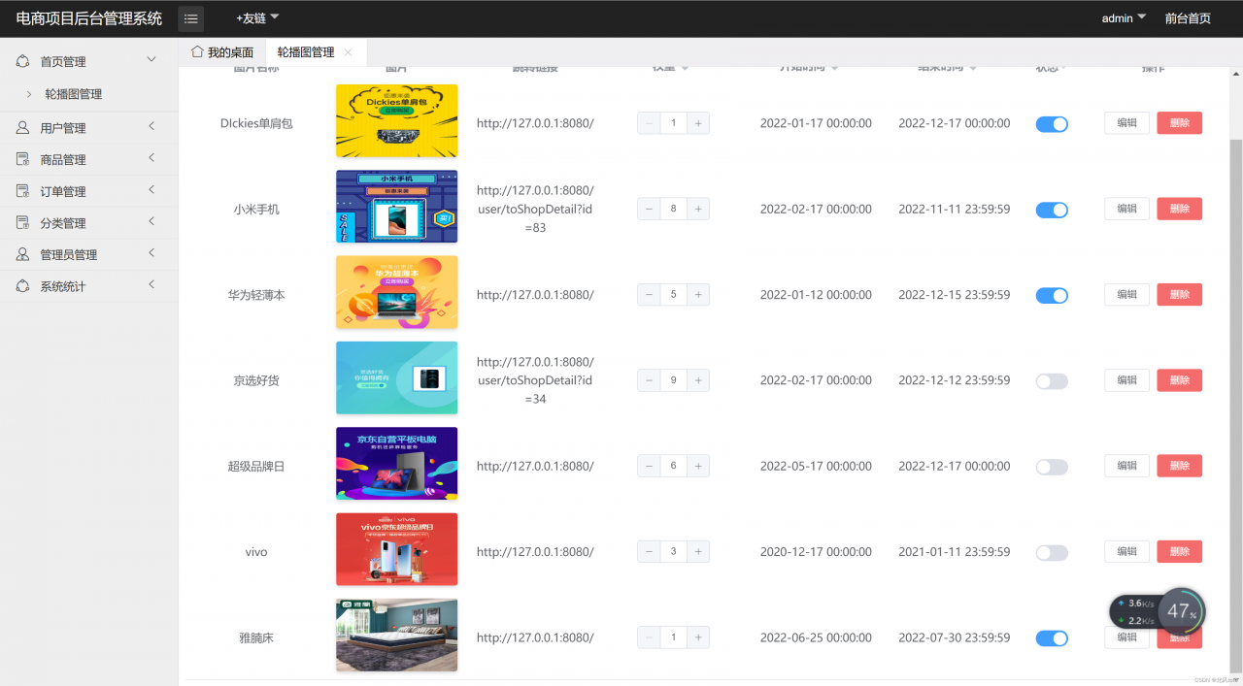Click the 小米手机 banner thumbnail
This screenshot has width=1243, height=686.
(x=396, y=207)
